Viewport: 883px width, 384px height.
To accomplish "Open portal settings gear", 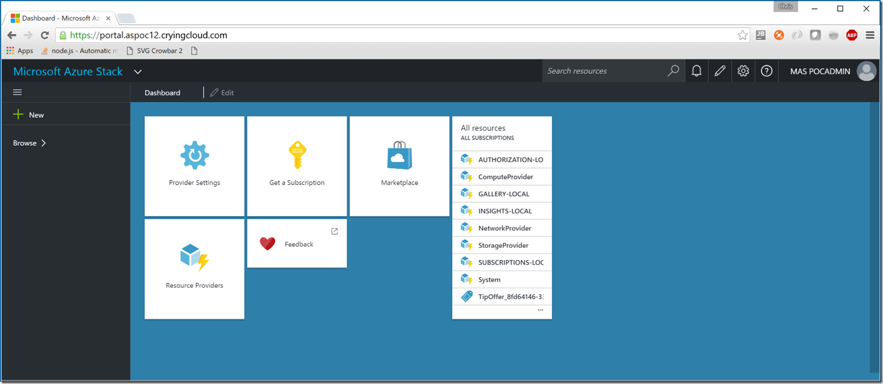I will tap(743, 71).
